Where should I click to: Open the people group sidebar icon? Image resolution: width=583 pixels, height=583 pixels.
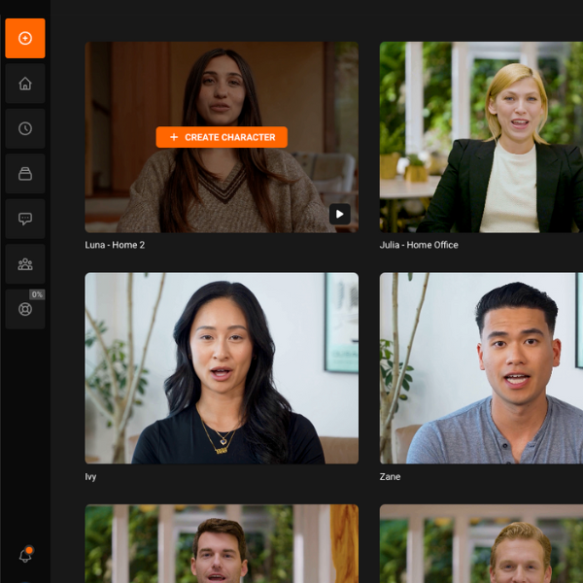click(25, 264)
